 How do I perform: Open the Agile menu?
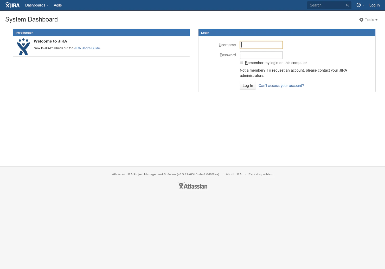point(58,5)
